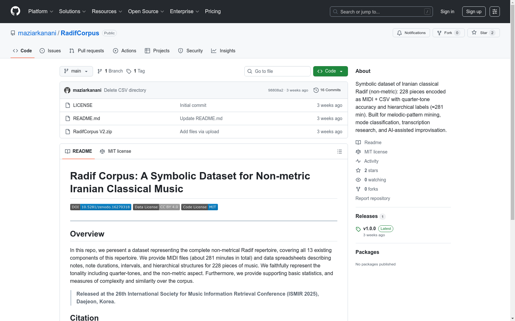View the 2 stars link
The image size is (515, 321).
pyautogui.click(x=367, y=170)
